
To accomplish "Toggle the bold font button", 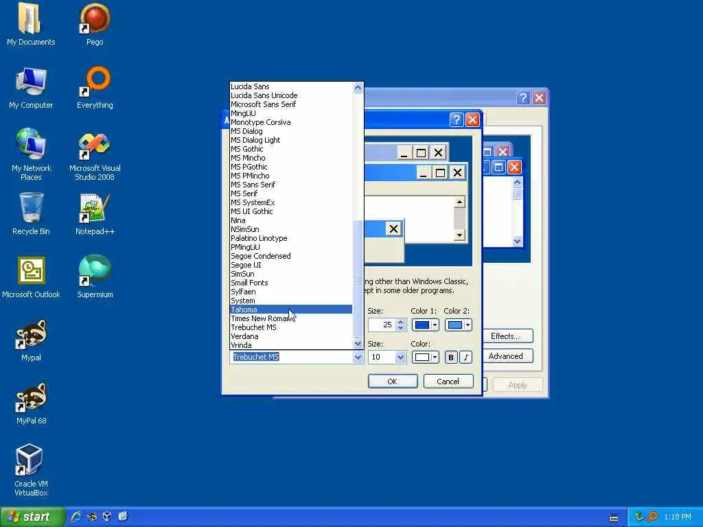I will (x=451, y=357).
